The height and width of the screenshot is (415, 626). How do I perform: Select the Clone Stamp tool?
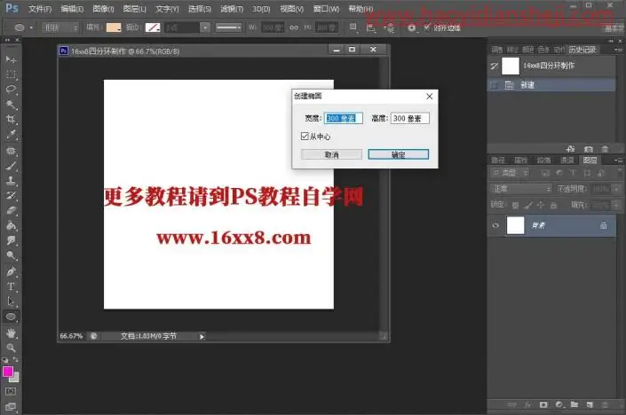(x=11, y=181)
